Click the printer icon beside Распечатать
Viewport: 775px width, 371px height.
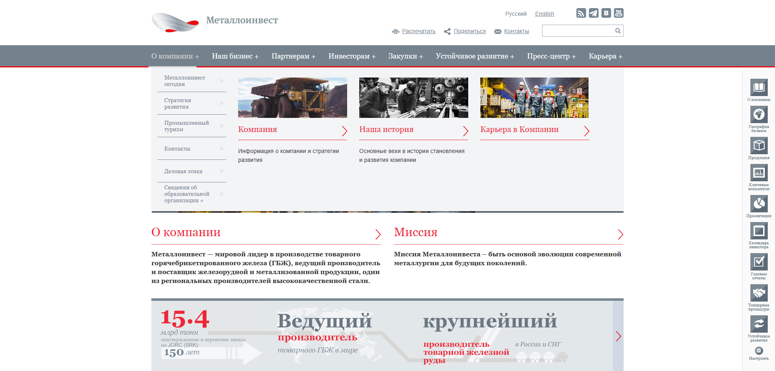(396, 31)
